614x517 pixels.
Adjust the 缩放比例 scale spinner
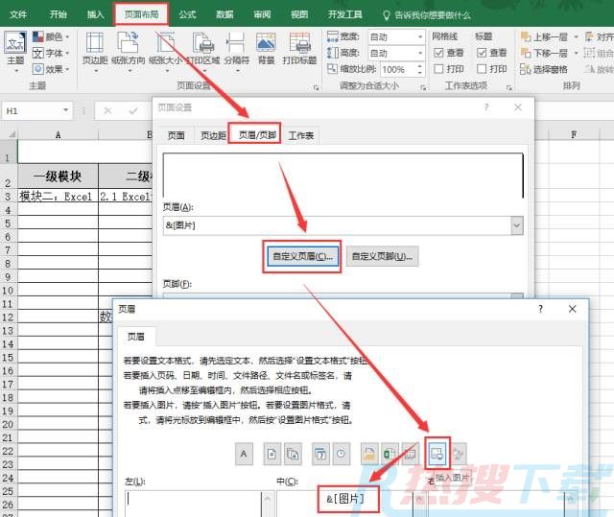pos(420,70)
